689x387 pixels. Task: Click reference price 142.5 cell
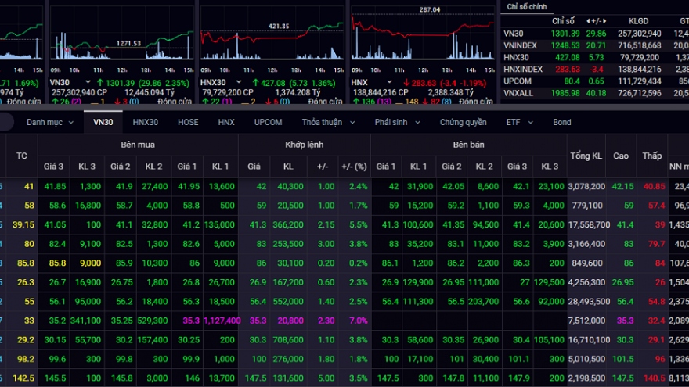point(23,378)
